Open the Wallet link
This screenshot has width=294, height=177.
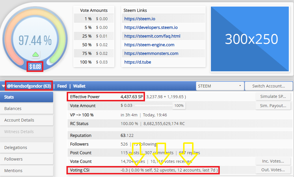(x=79, y=86)
